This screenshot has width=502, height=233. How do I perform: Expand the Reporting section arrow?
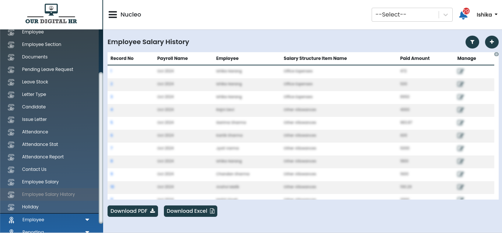[x=87, y=231]
